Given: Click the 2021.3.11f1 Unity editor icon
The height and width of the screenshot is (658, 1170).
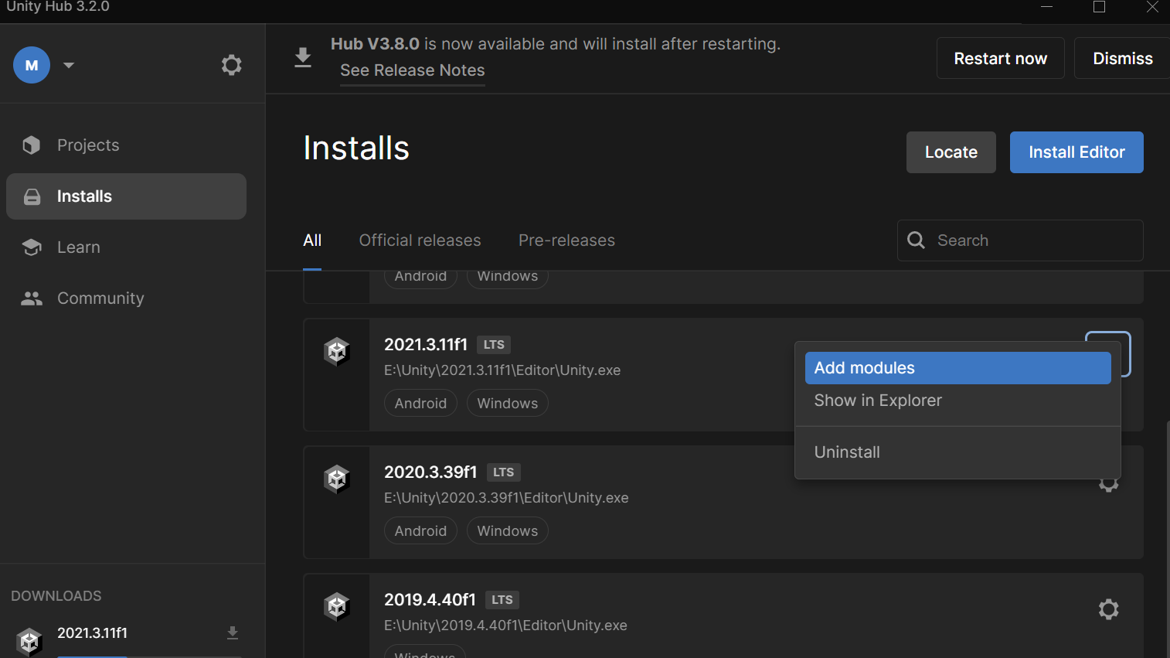Looking at the screenshot, I should click(337, 352).
